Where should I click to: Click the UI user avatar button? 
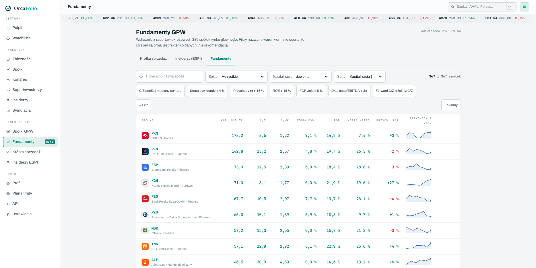coord(525,7)
